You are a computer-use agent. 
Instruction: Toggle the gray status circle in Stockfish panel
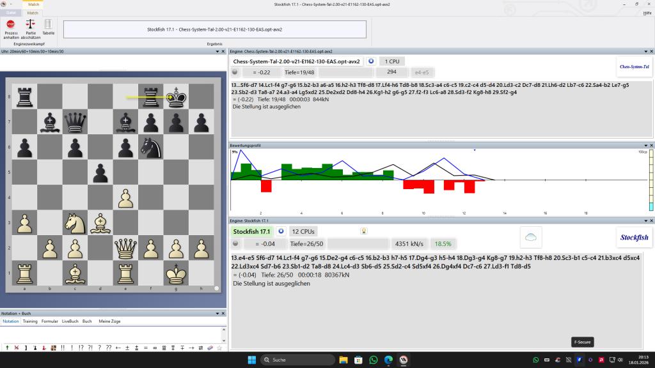pos(235,243)
